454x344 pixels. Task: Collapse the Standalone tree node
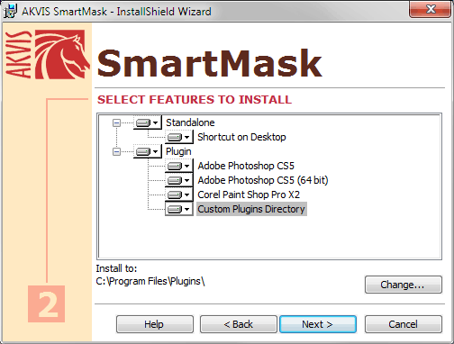pos(116,122)
